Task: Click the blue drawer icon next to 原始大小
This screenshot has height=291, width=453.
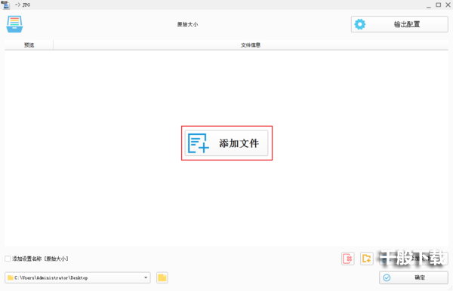Action: [x=14, y=24]
